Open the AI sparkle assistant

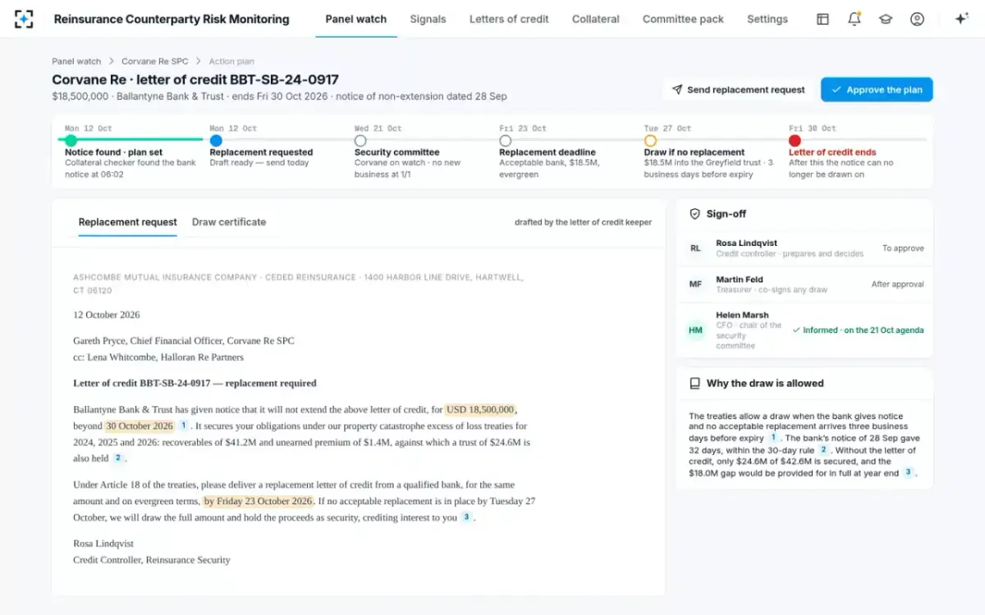[x=962, y=19]
